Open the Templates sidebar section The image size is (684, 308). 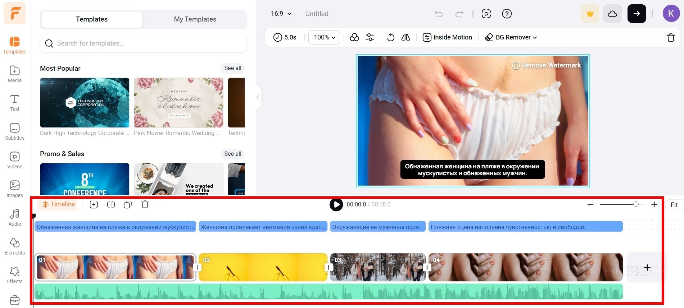click(x=14, y=45)
